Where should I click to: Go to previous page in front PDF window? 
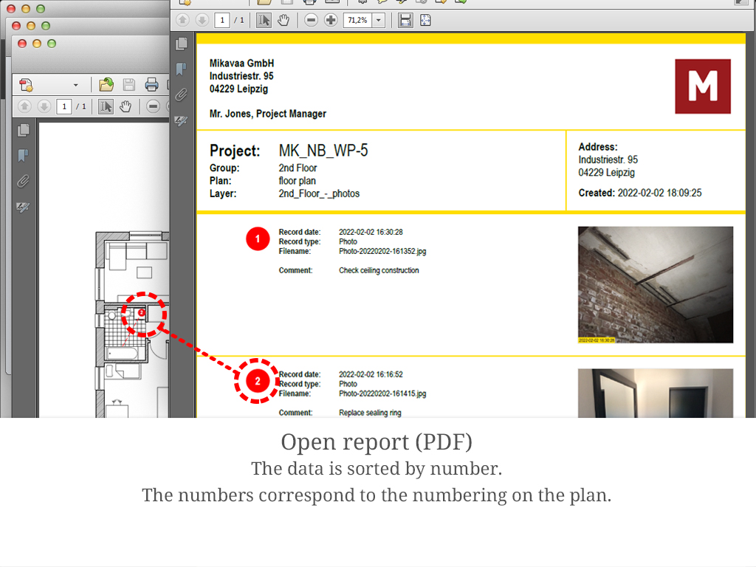[x=183, y=20]
